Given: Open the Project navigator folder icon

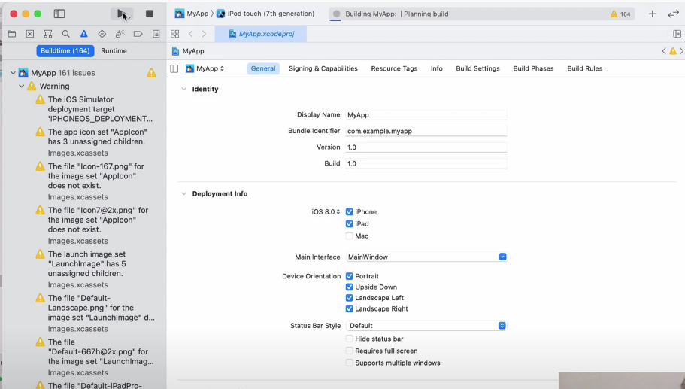Looking at the screenshot, I should [12, 34].
